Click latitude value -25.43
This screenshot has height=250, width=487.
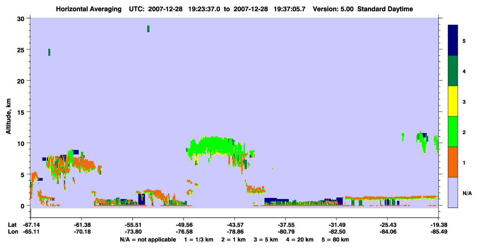tap(387, 225)
